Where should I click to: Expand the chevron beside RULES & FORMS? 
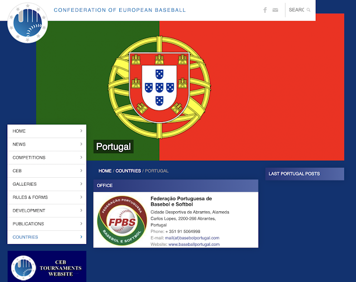(x=81, y=197)
